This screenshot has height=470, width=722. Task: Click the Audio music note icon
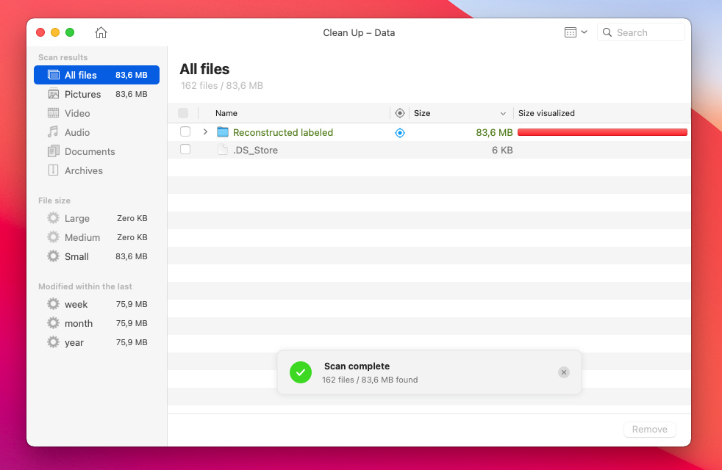click(54, 132)
